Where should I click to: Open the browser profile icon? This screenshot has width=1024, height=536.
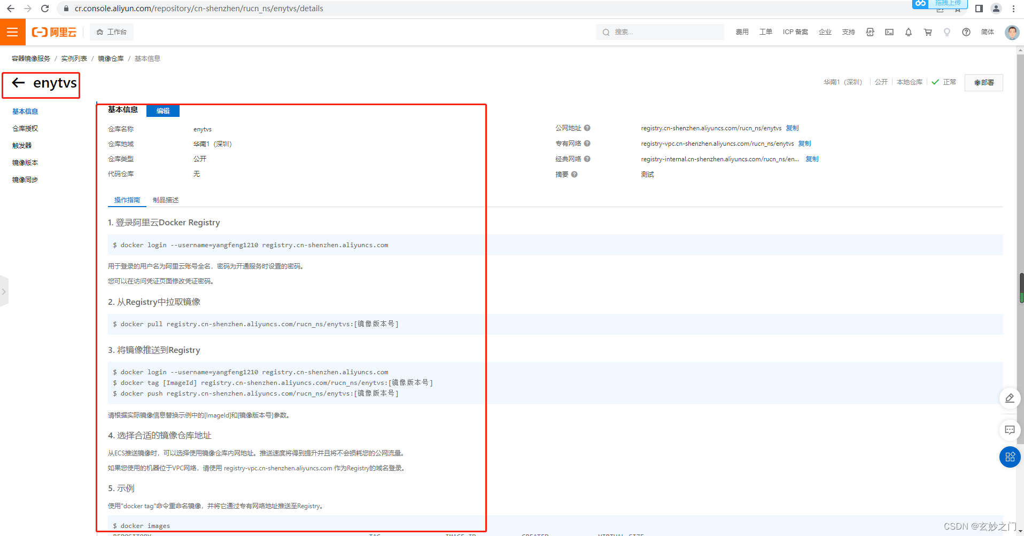[x=996, y=9]
